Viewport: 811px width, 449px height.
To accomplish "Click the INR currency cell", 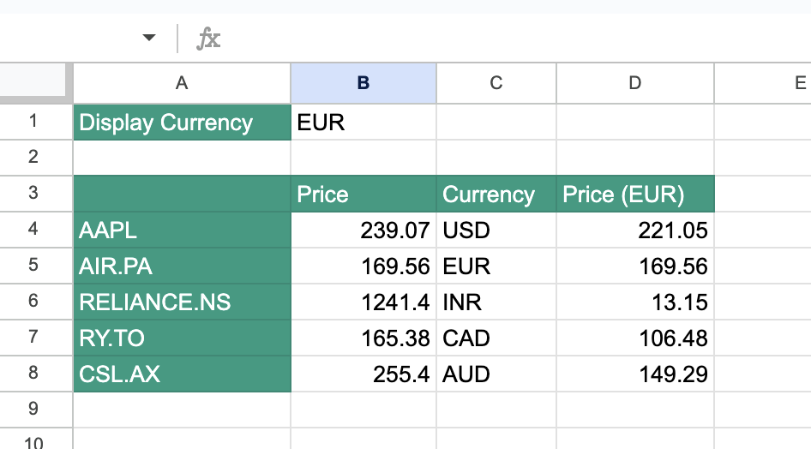I will click(x=496, y=302).
